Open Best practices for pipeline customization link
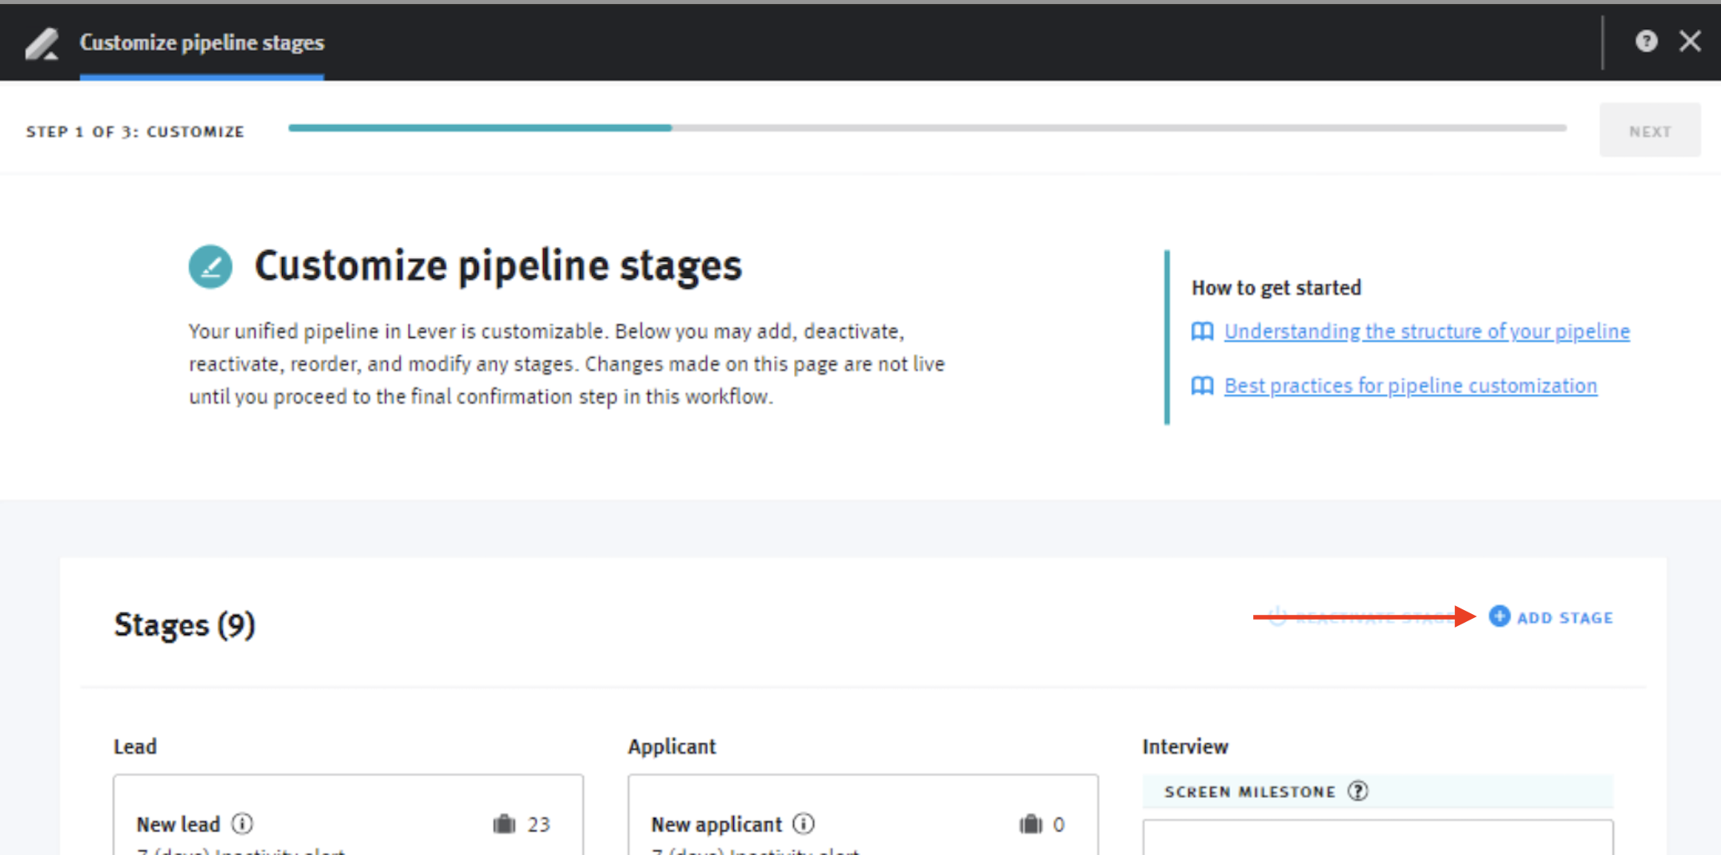This screenshot has height=855, width=1721. tap(1410, 386)
